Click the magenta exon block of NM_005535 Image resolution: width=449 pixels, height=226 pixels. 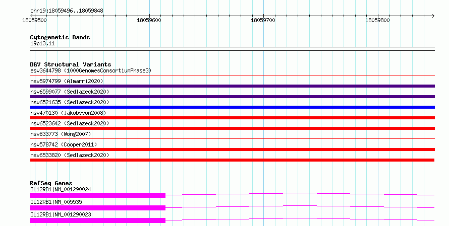coord(98,208)
